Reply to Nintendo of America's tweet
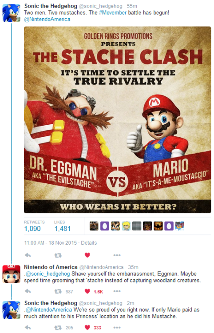 (x=28, y=291)
